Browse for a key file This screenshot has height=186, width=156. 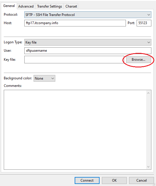139,60
